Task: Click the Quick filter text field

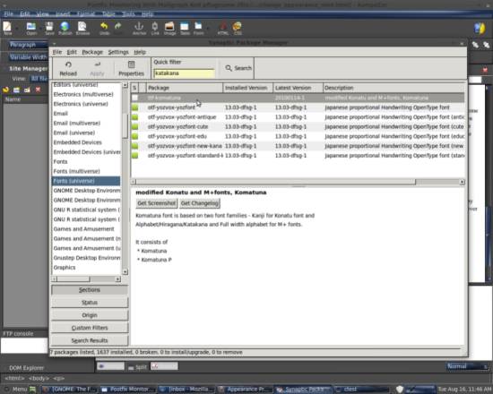Action: tap(184, 73)
